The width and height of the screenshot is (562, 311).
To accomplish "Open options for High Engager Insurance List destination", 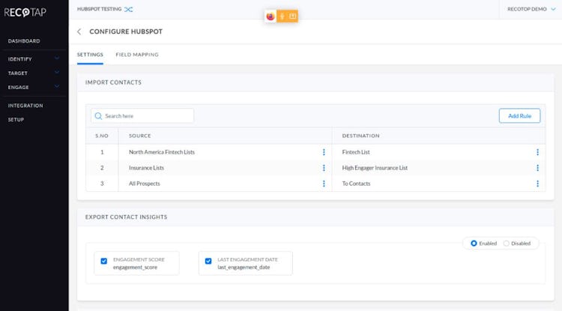I will 537,168.
